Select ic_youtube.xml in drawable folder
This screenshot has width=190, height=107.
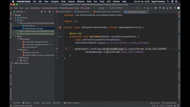tap(31, 47)
